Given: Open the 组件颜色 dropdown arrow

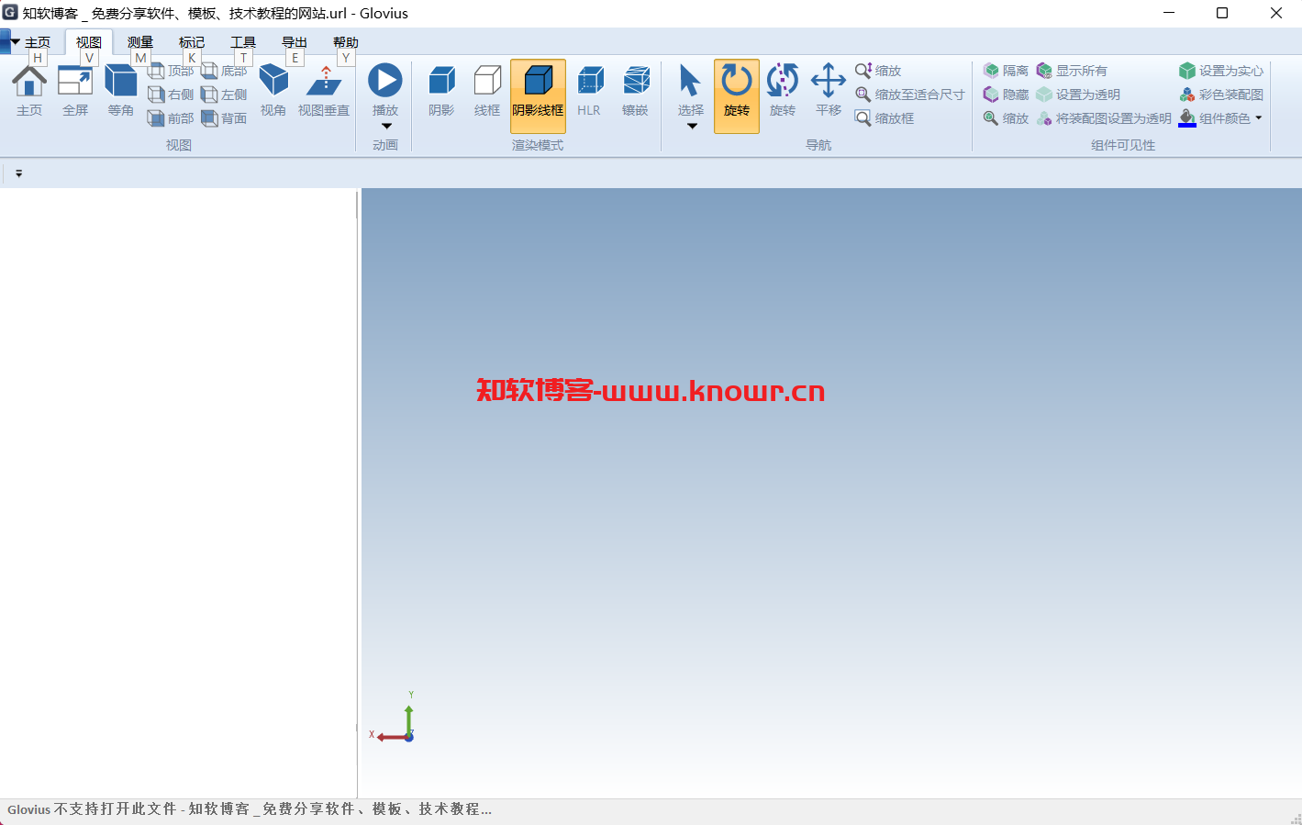Looking at the screenshot, I should [1259, 117].
